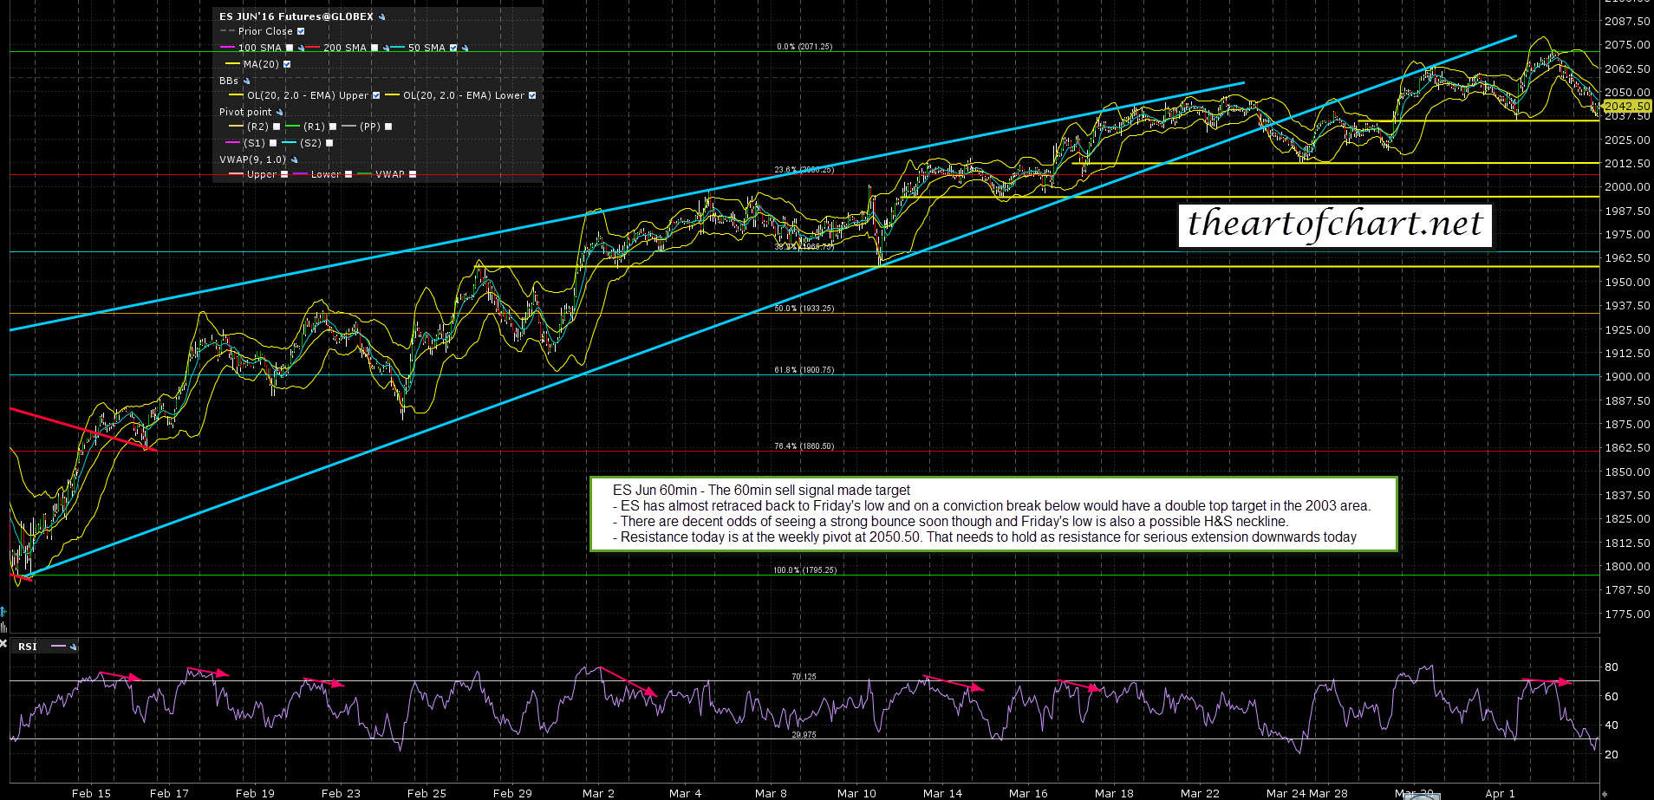Viewport: 1654px width, 800px height.
Task: Open Pivot point settings wrench
Action: (279, 112)
